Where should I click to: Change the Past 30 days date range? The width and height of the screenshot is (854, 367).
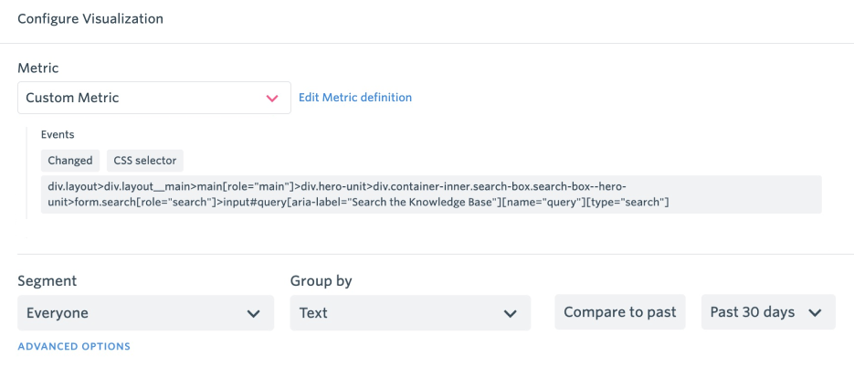point(768,312)
